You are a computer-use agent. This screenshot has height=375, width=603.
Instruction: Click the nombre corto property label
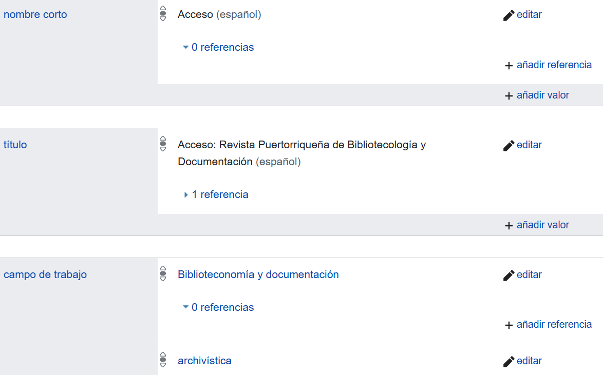point(35,14)
